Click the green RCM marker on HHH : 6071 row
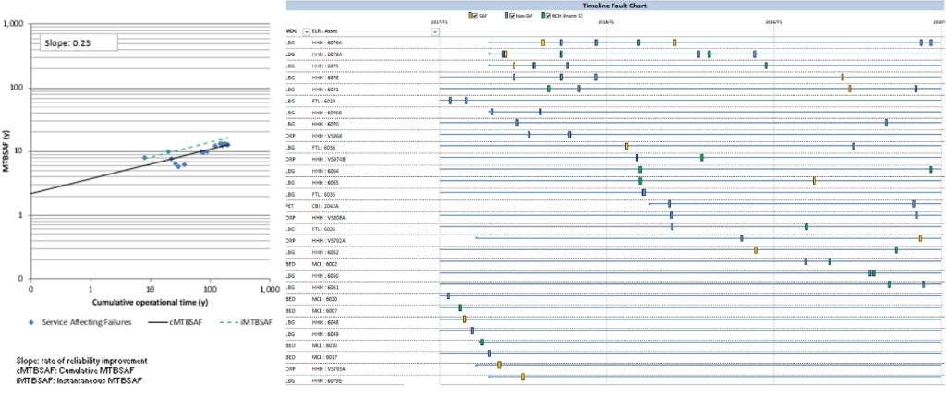The width and height of the screenshot is (946, 397). tap(549, 89)
